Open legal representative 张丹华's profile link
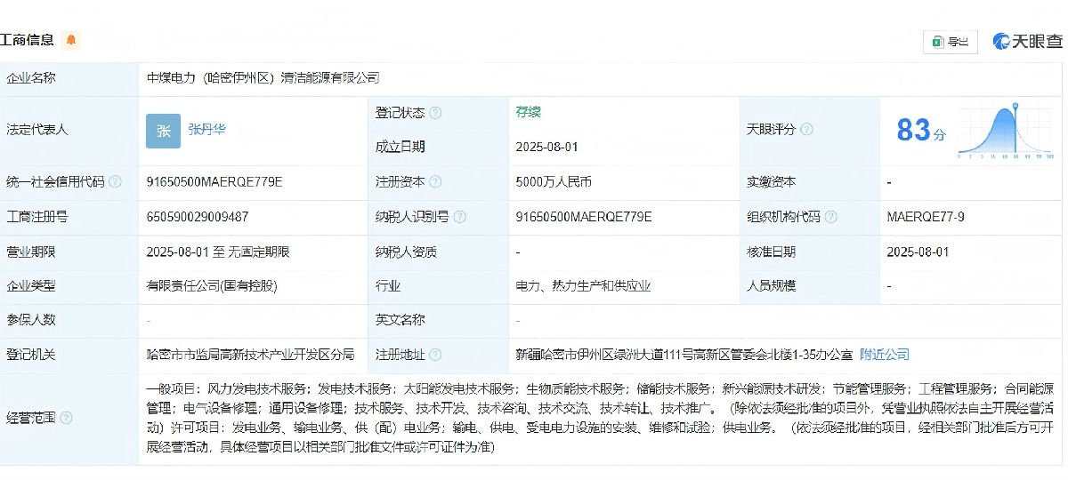The width and height of the screenshot is (1068, 480). (x=206, y=129)
